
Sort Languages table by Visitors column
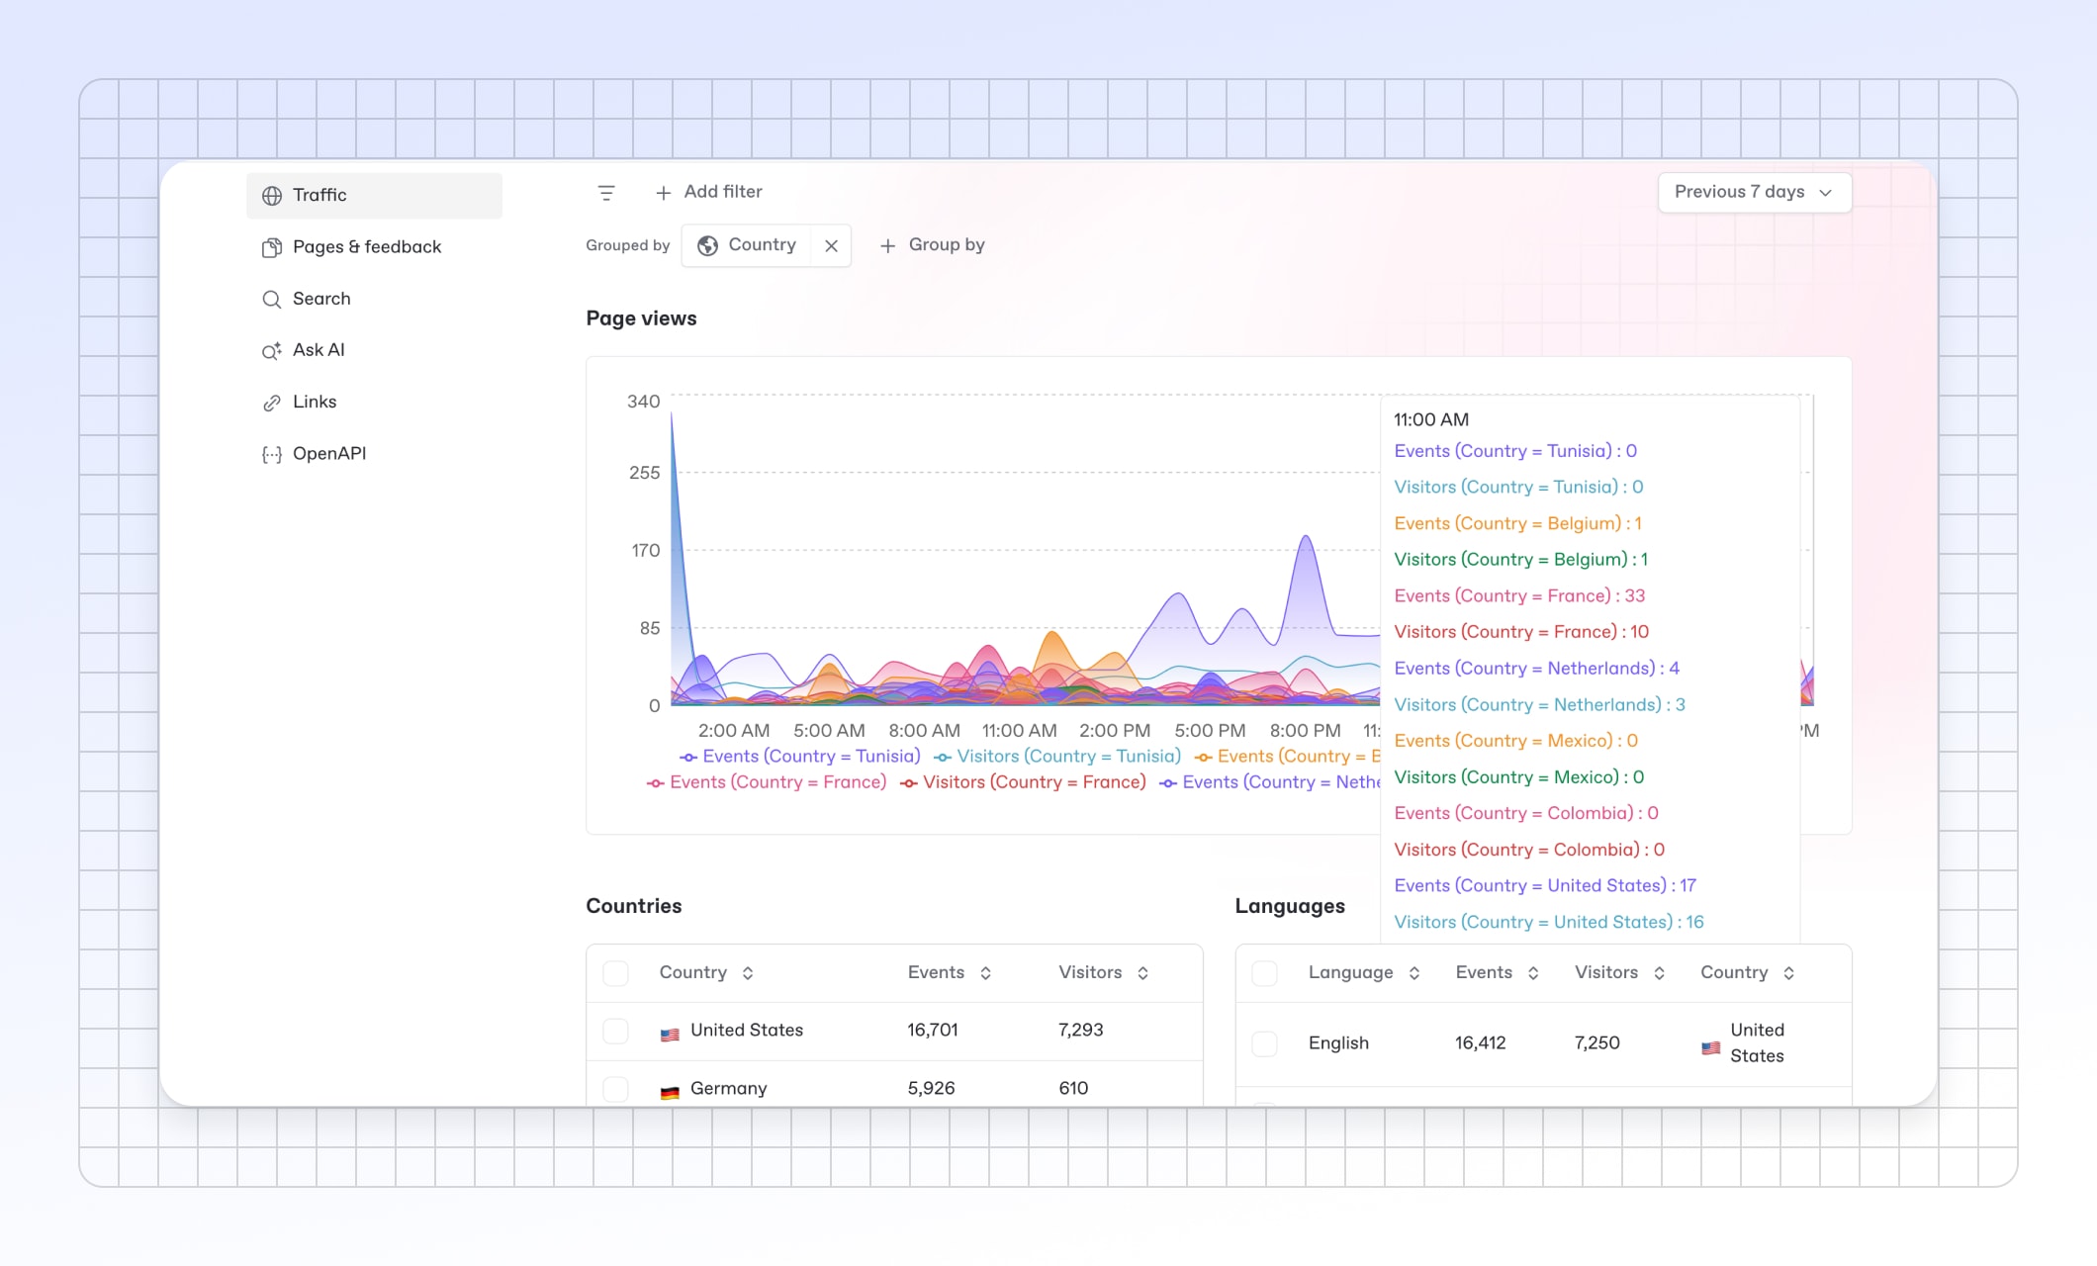[x=1619, y=973]
